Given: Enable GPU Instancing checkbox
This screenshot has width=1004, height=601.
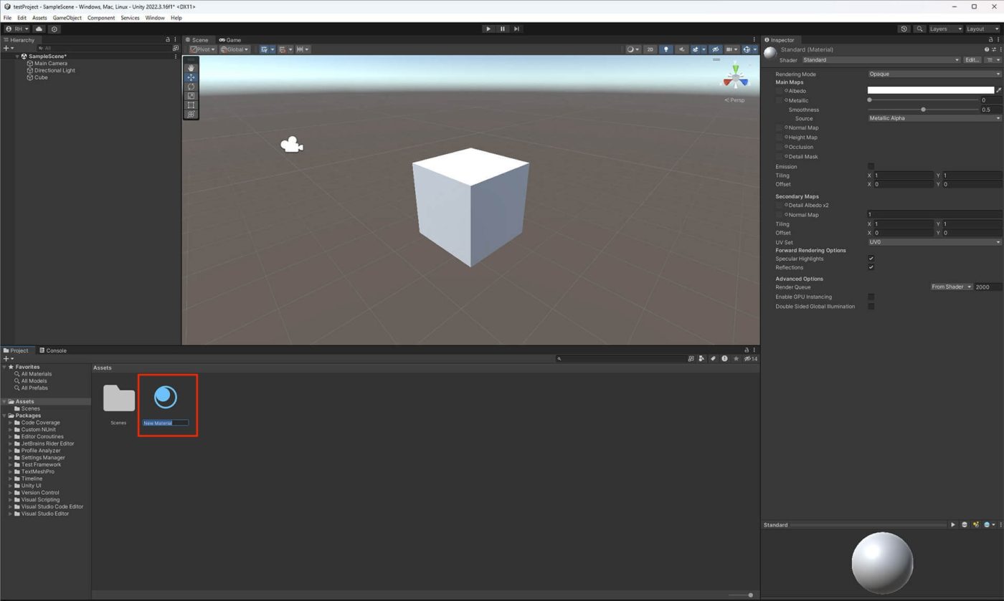Looking at the screenshot, I should (x=871, y=297).
